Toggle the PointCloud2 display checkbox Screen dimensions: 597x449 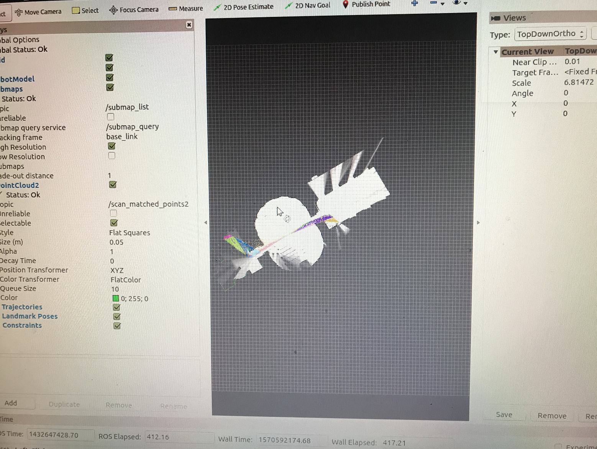click(113, 185)
